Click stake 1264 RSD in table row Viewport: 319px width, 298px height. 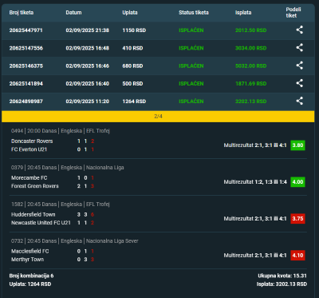pos(134,101)
